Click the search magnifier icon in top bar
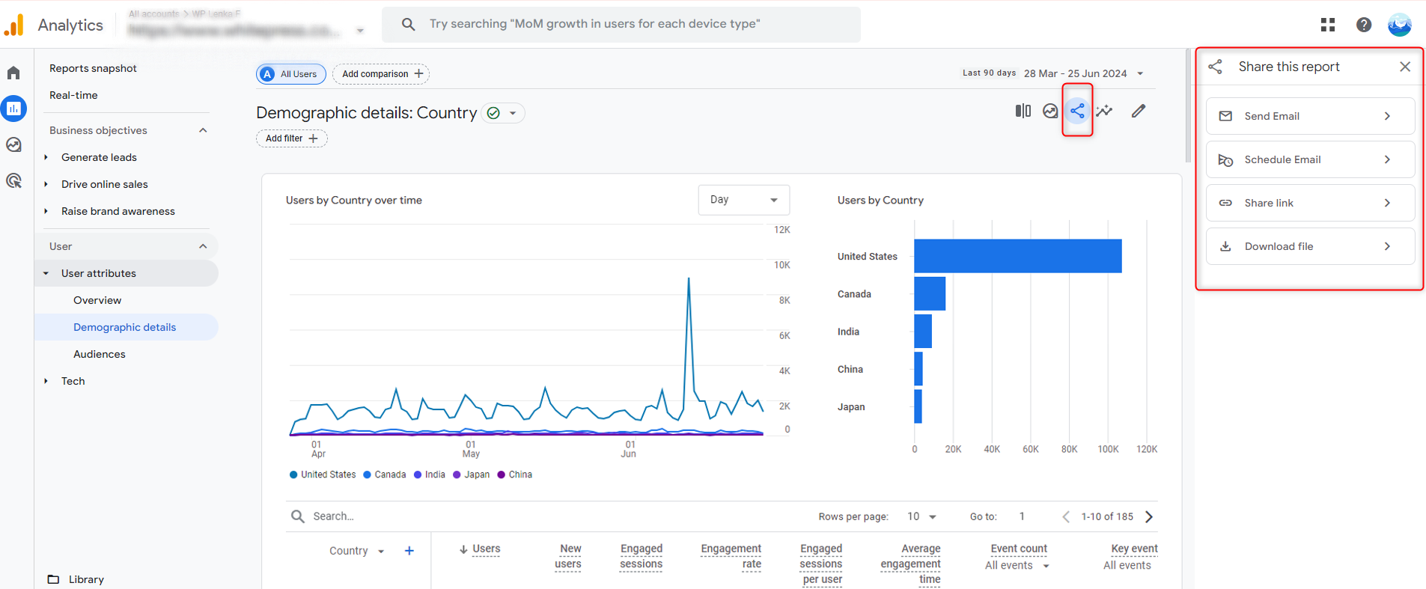Image resolution: width=1426 pixels, height=589 pixels. point(408,24)
